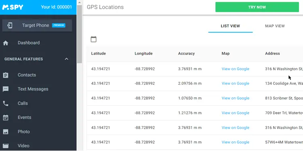Select the Calls phone icon
This screenshot has width=303, height=151.
[x=6, y=103]
